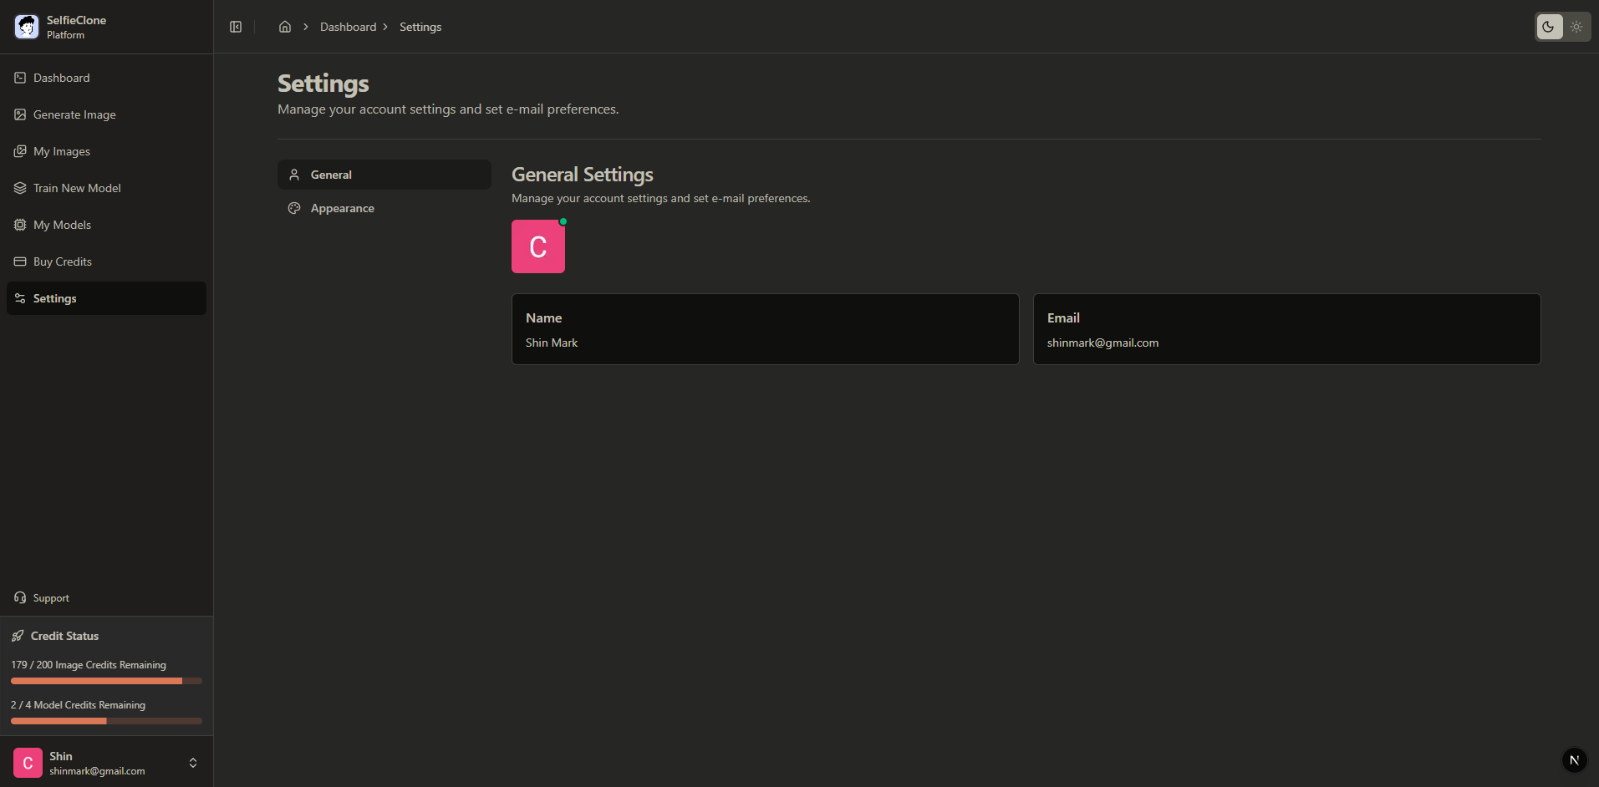
Task: Click 179 / 200 Image Credits Remaining text
Action: point(89,665)
